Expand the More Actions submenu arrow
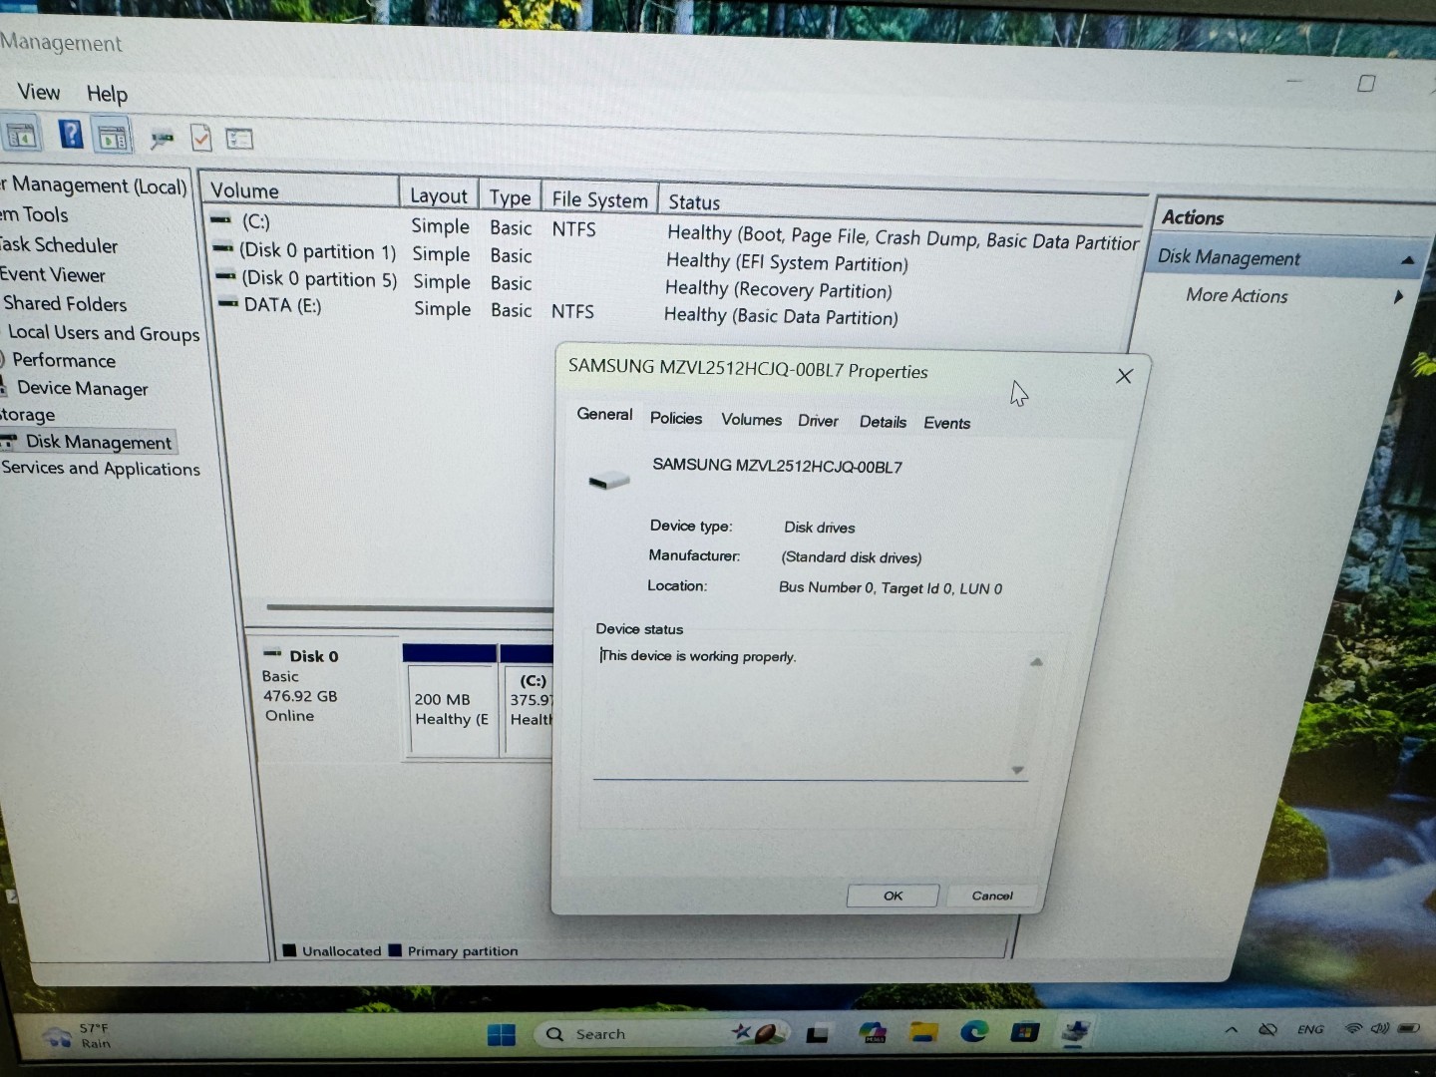This screenshot has height=1077, width=1436. click(1398, 296)
